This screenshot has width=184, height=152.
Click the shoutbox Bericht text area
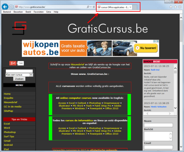point(158,136)
